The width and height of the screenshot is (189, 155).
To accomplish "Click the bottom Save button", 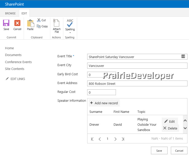I will coord(159,150).
